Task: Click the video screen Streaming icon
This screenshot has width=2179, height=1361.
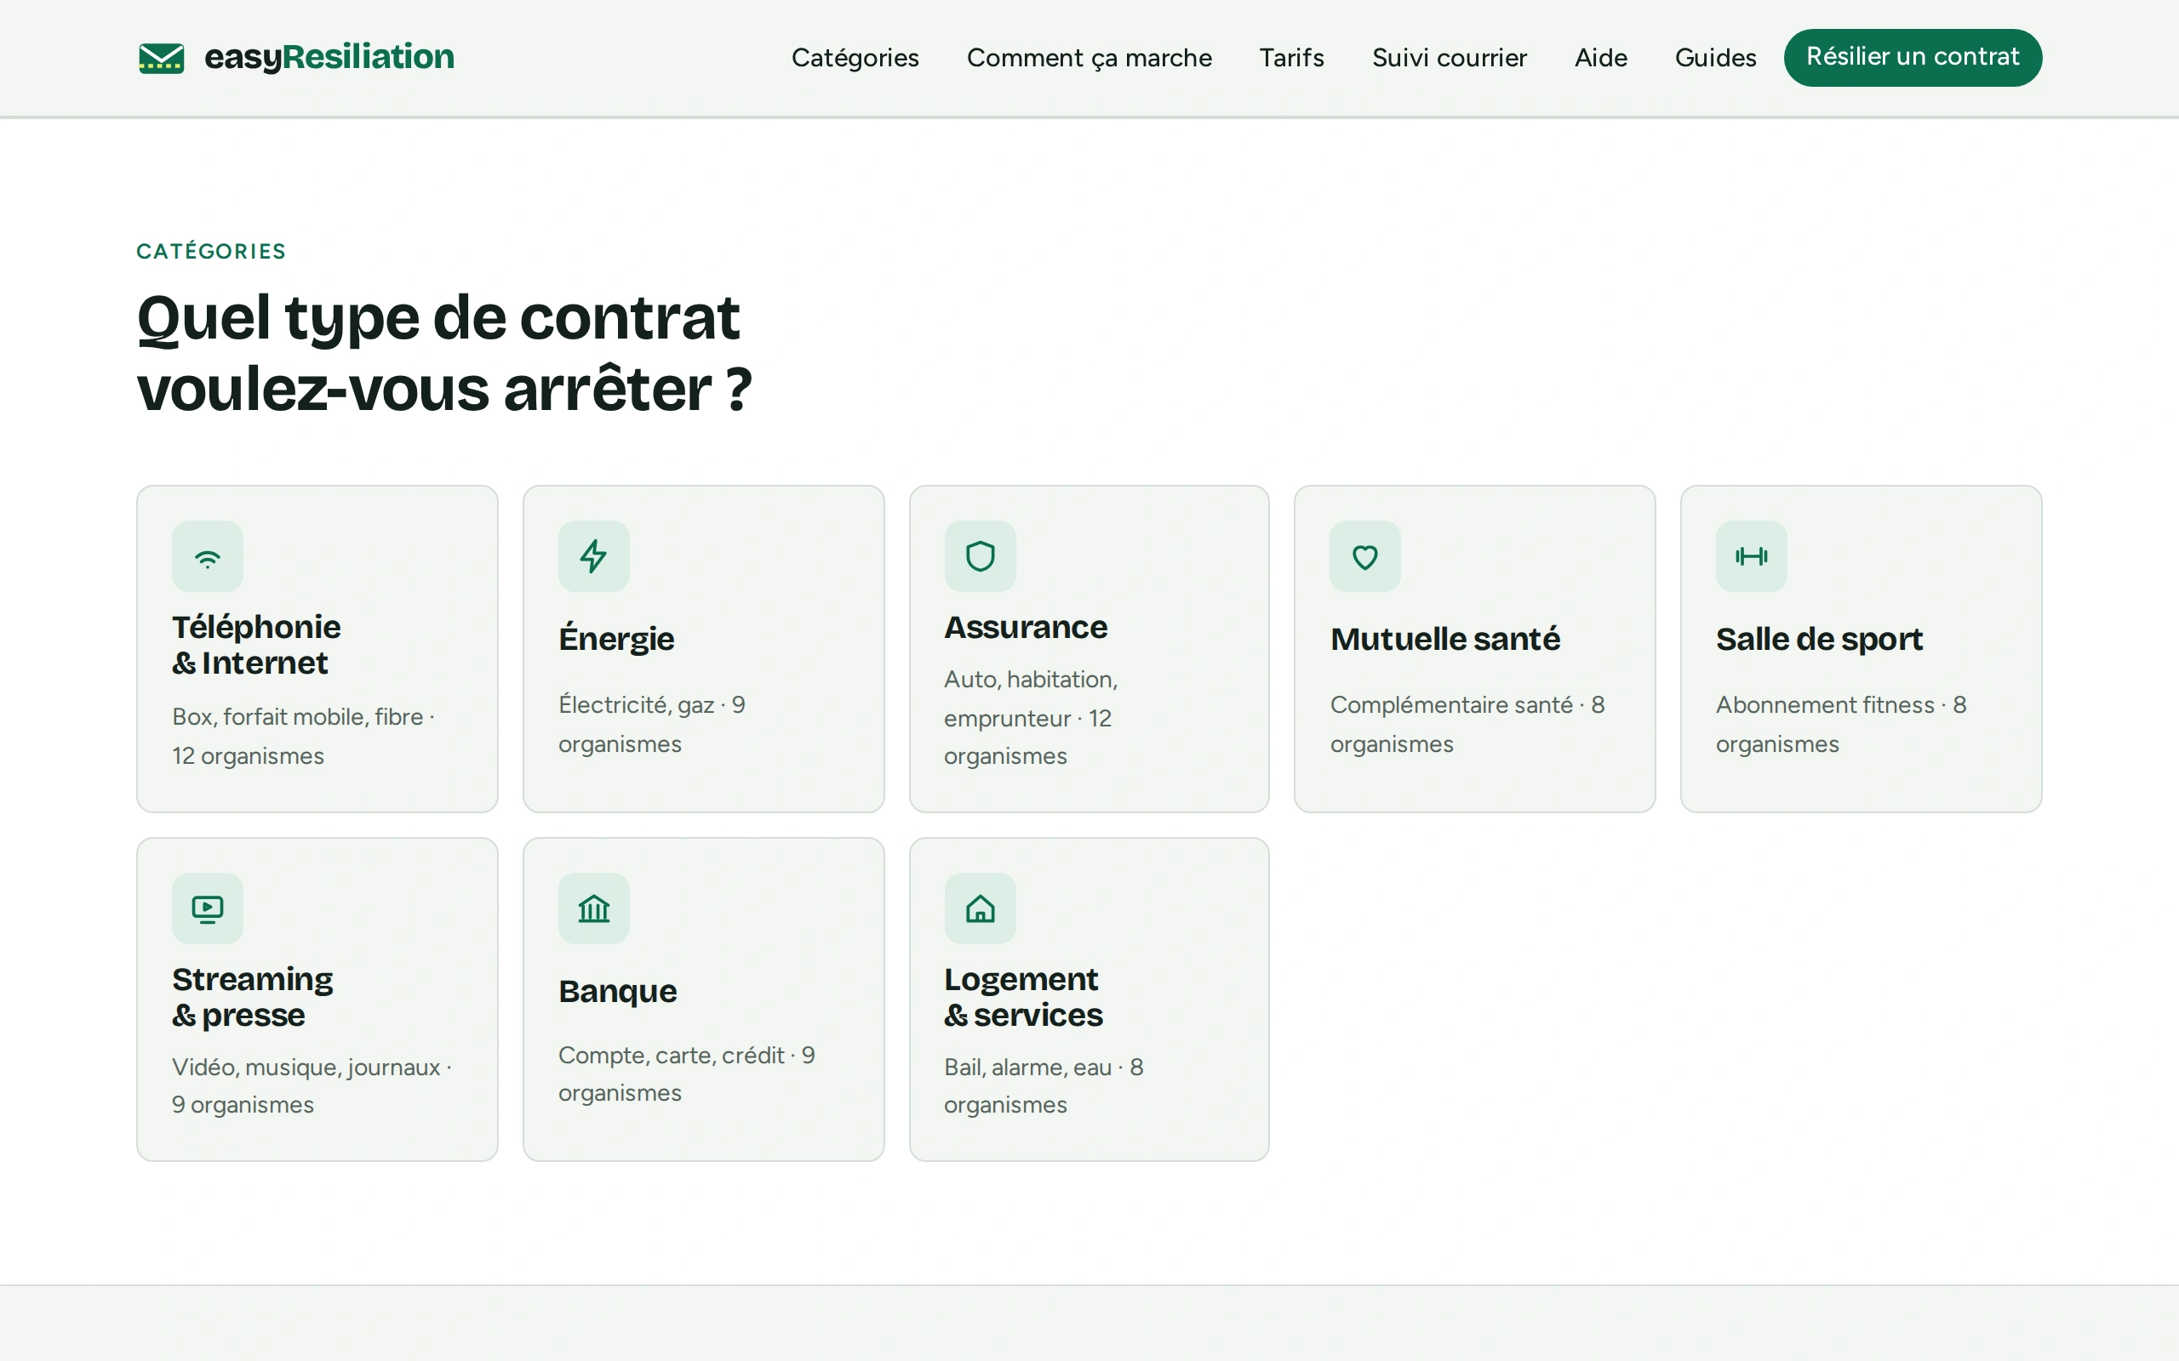Action: 207,908
